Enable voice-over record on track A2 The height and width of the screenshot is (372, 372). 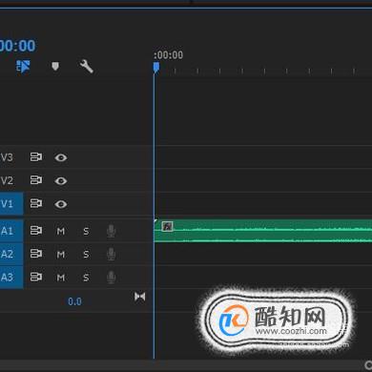point(111,255)
